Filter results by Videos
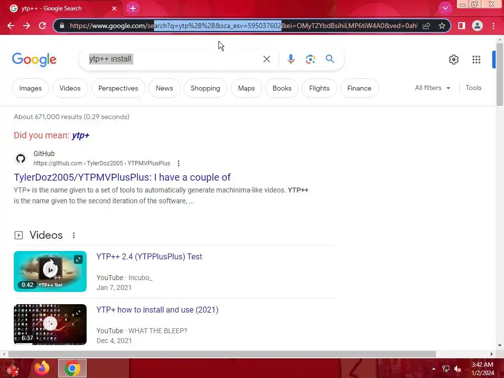 point(70,88)
